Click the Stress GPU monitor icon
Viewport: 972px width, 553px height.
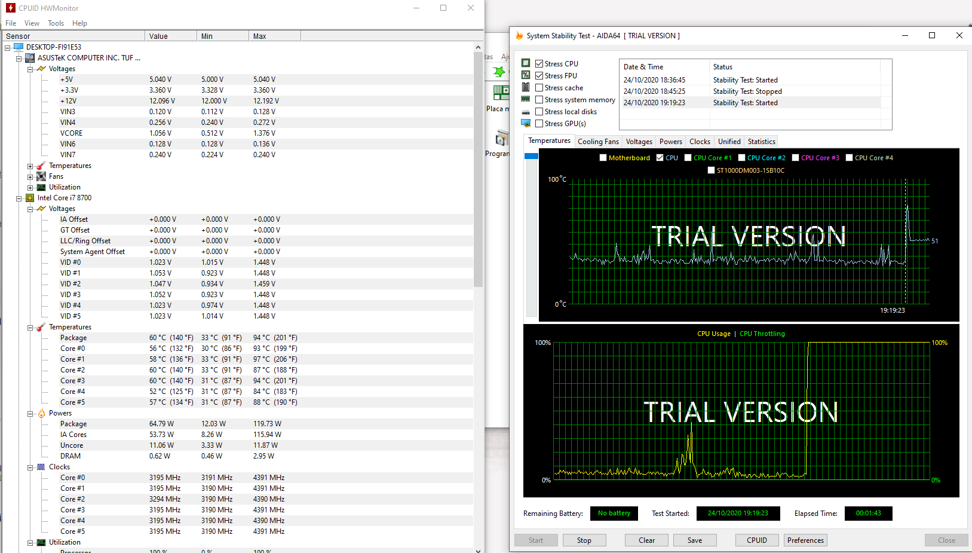[526, 123]
